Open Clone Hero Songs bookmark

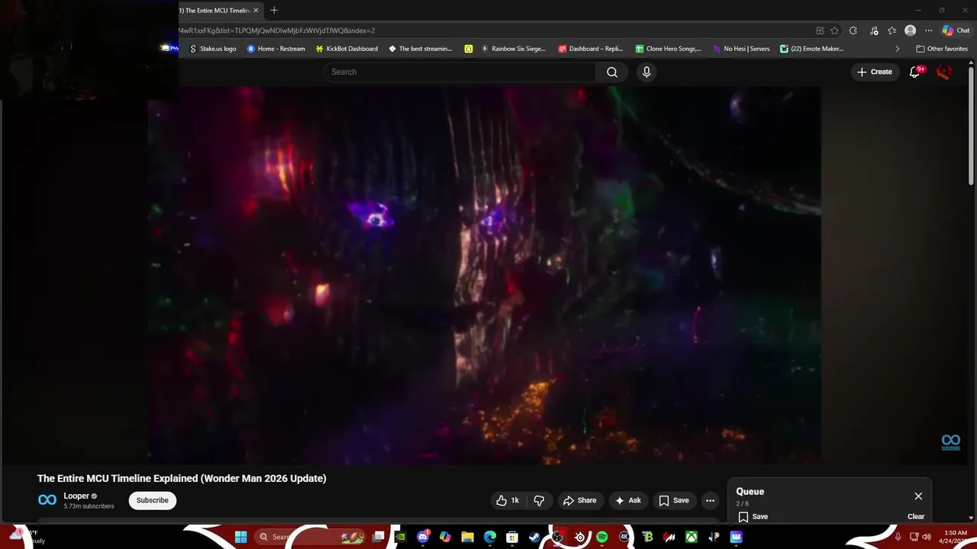669,49
